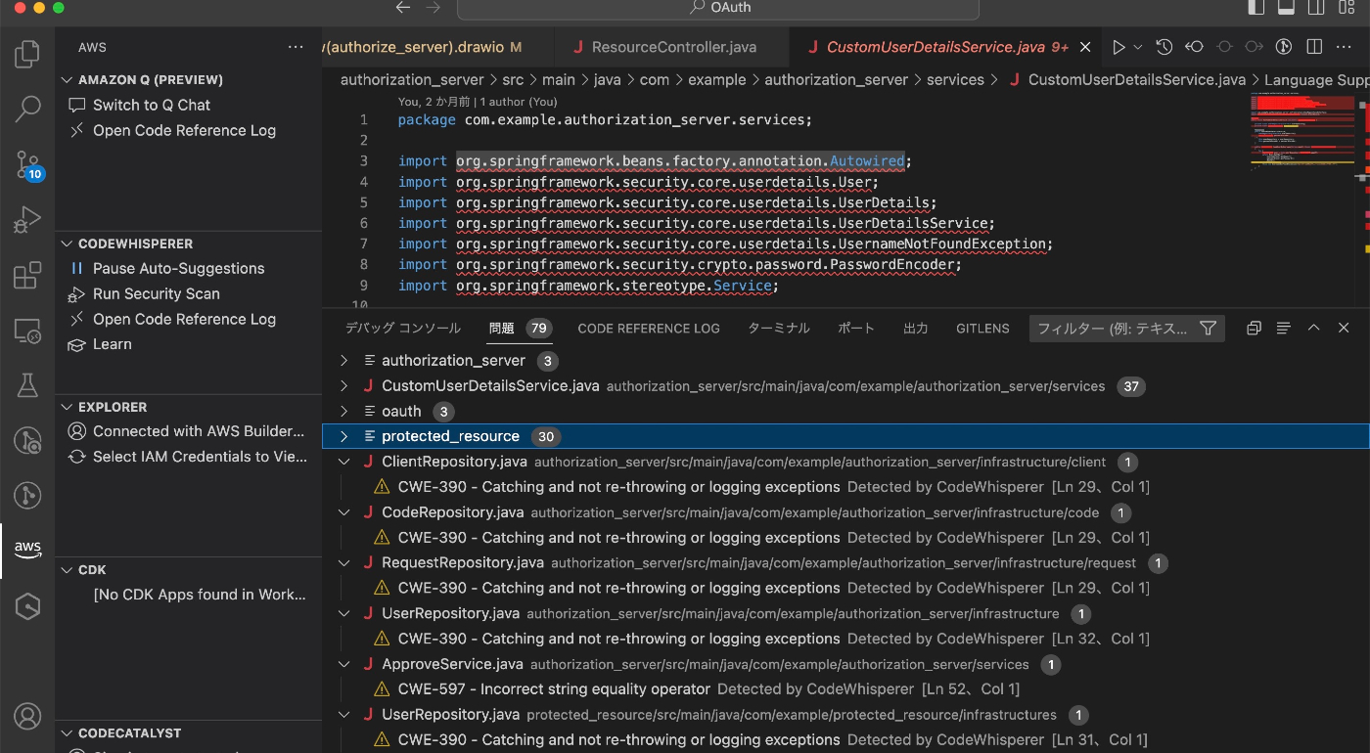
Task: Click the OAuth command center search box
Action: click(x=718, y=8)
